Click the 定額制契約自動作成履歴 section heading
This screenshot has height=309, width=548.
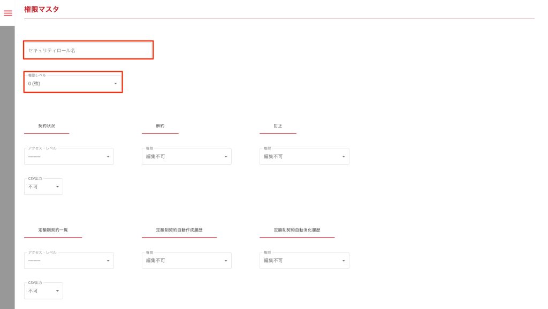pos(179,230)
